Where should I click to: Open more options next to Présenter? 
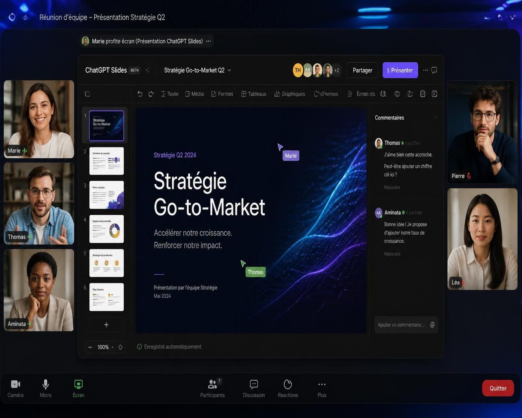click(x=425, y=70)
